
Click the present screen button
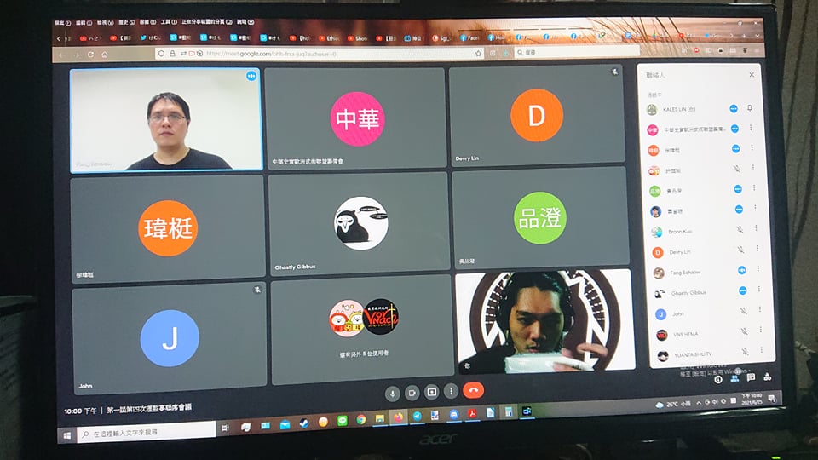point(432,393)
